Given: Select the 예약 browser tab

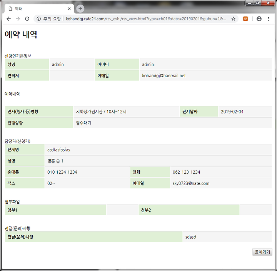Looking at the screenshot, I should 39,8.
